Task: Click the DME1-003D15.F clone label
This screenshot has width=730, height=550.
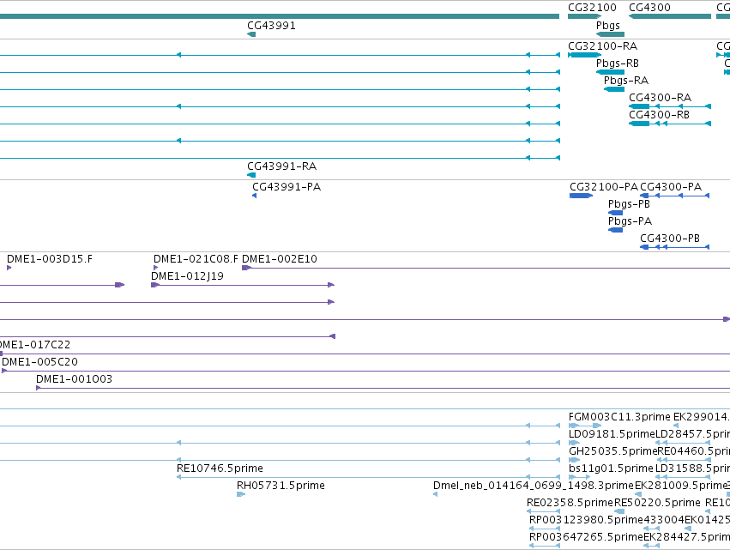Action: [x=50, y=259]
